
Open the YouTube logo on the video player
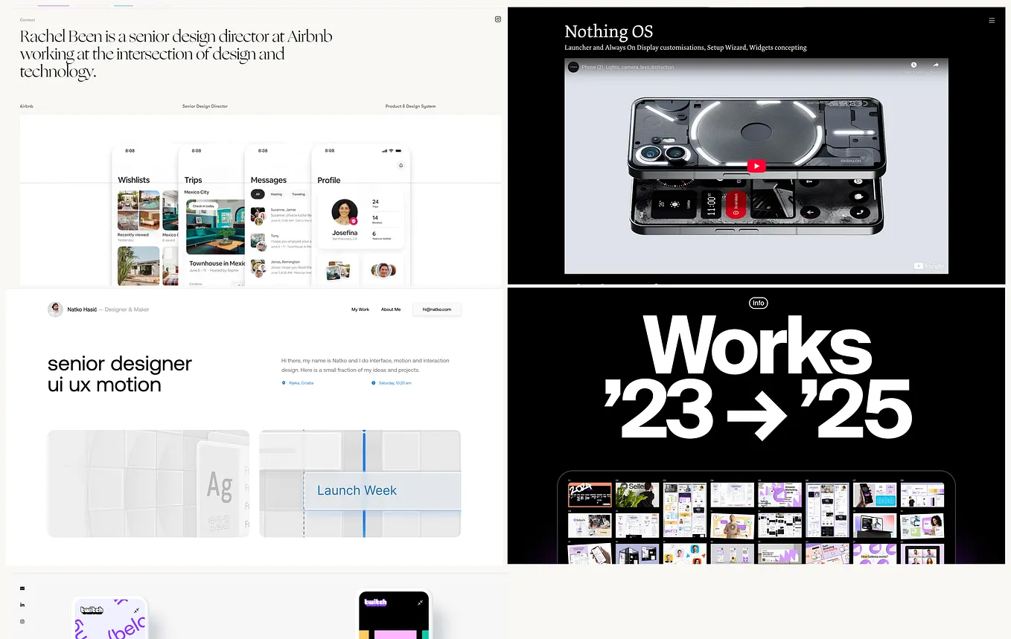click(928, 265)
